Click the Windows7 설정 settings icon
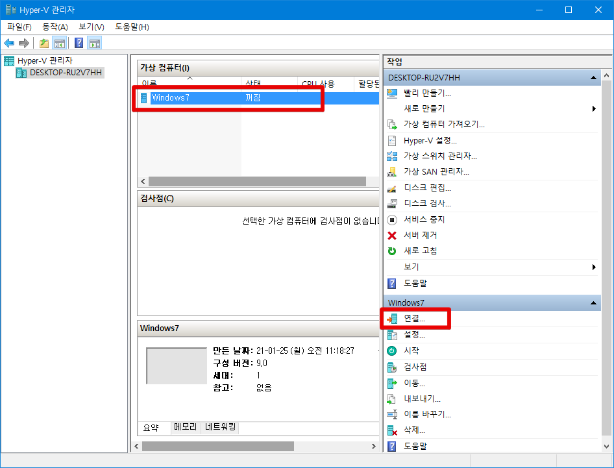Screen dimensions: 614x468 point(392,335)
